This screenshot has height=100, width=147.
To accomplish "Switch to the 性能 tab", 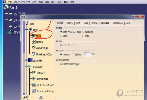I will coord(86,23).
